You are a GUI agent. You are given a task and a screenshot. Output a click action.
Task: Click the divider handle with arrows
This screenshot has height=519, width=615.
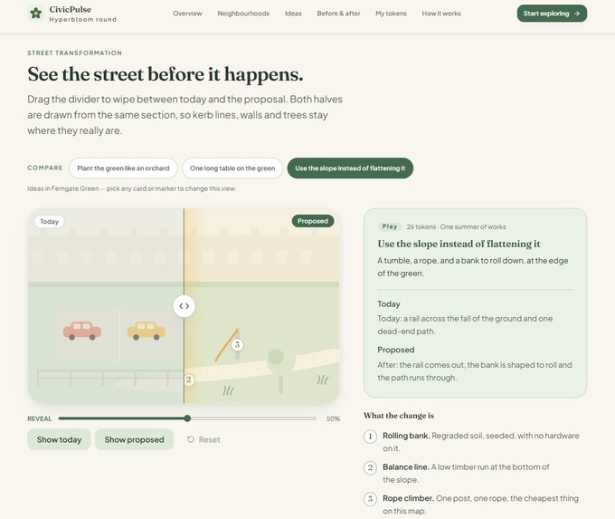click(184, 305)
